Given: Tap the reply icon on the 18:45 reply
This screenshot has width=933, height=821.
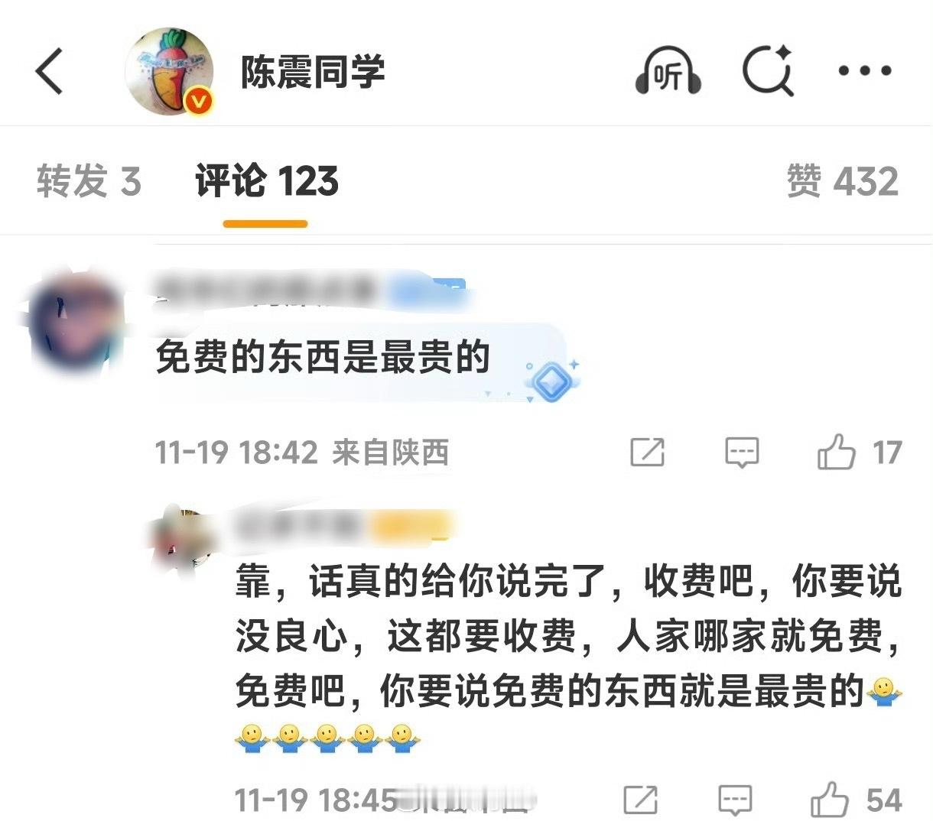Looking at the screenshot, I should [735, 800].
